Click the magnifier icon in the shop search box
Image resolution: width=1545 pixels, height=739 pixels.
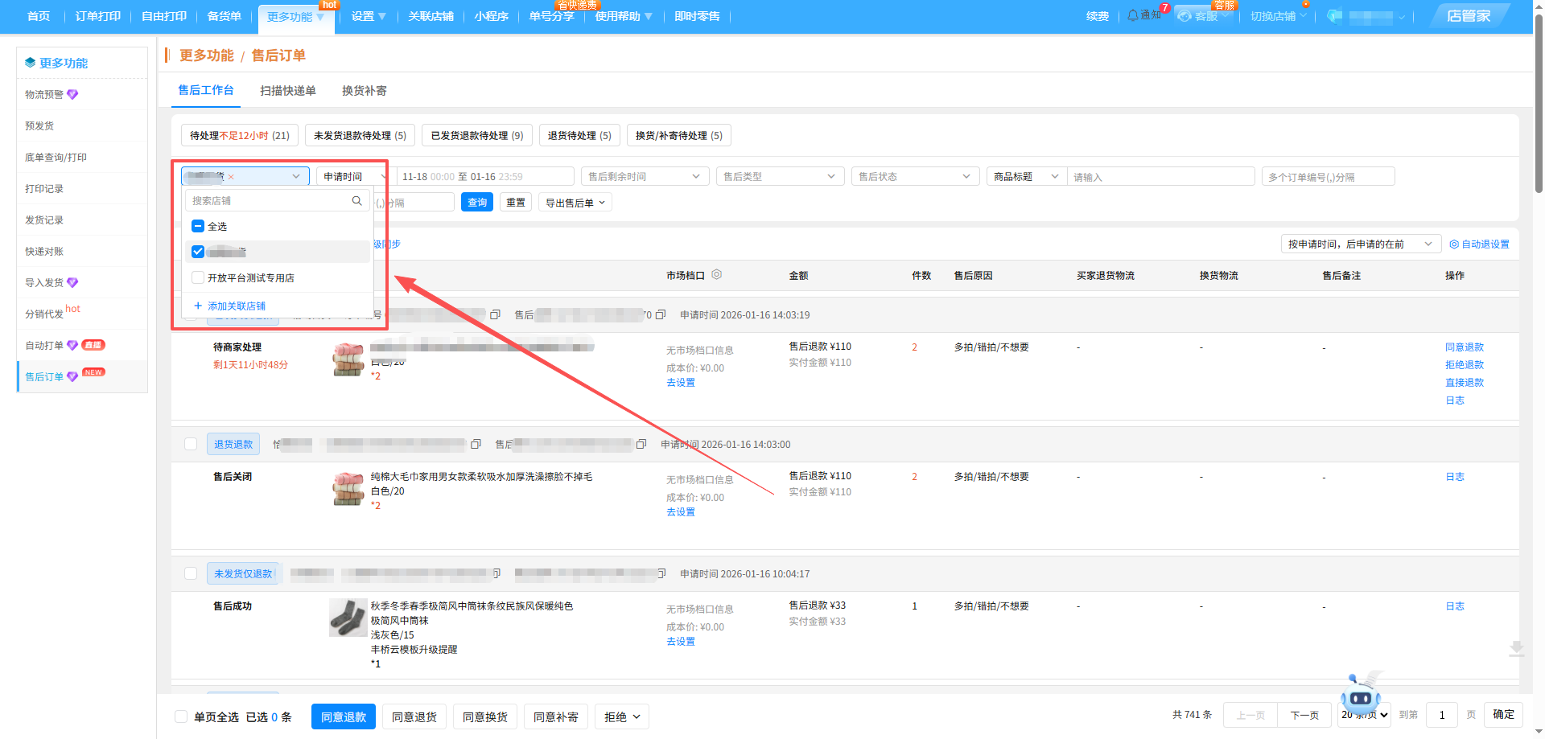[356, 201]
